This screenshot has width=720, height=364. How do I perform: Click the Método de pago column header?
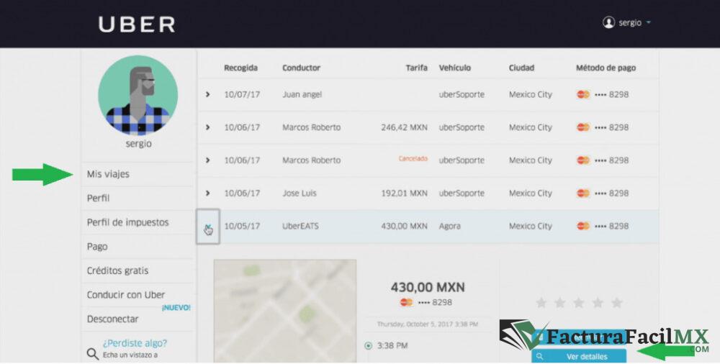pos(606,68)
